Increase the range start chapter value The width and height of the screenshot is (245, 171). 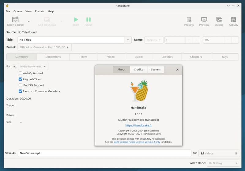(196, 40)
